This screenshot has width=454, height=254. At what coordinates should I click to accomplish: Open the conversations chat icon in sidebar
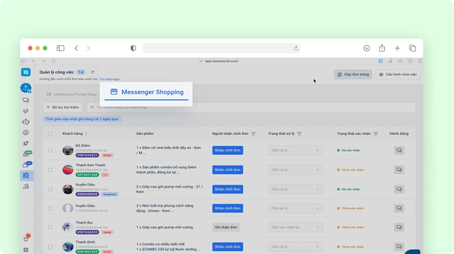(26, 100)
